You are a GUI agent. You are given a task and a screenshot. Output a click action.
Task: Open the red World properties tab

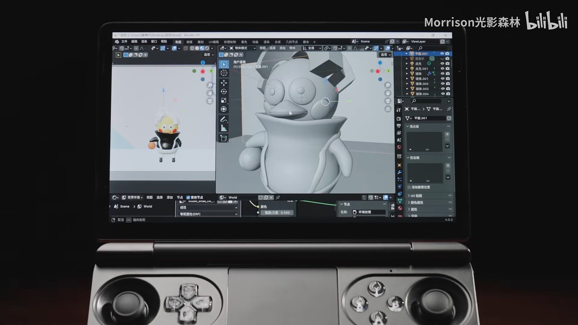coord(399,148)
